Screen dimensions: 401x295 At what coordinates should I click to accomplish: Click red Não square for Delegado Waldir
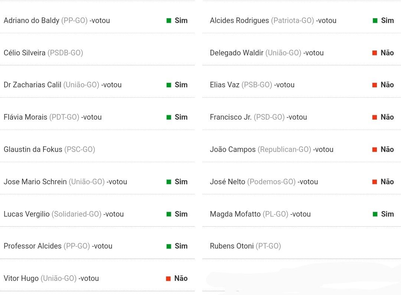[375, 53]
